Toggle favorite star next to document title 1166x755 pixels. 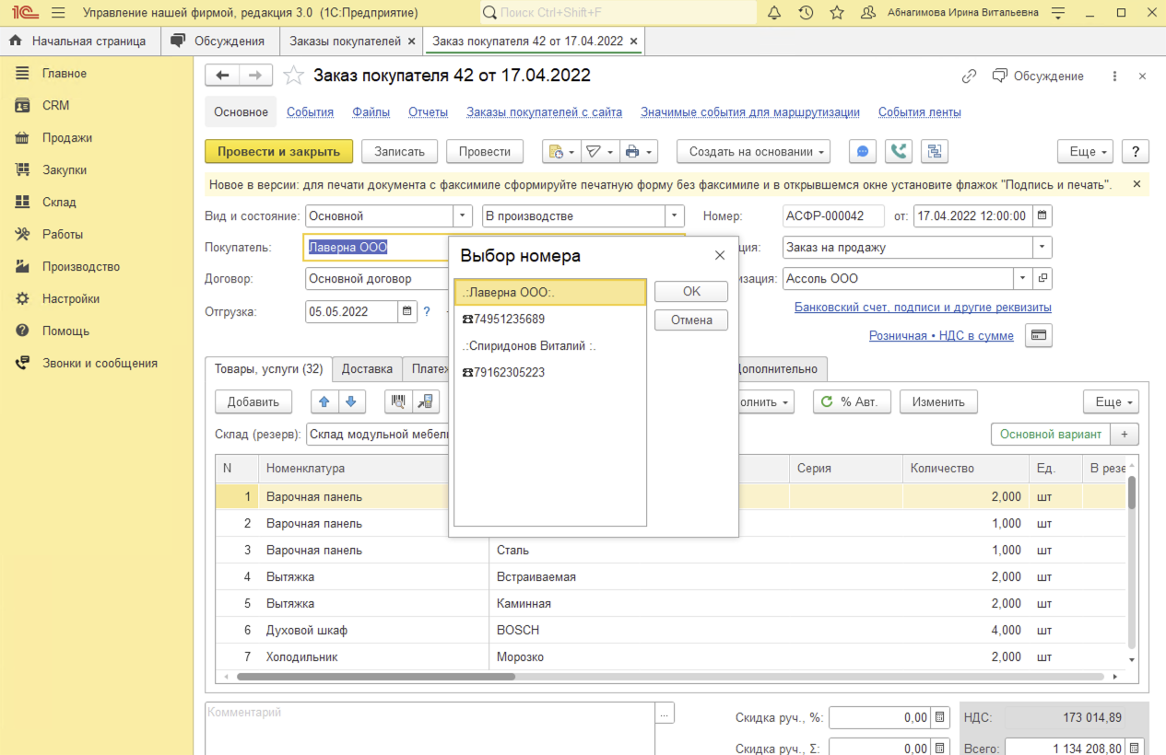293,75
